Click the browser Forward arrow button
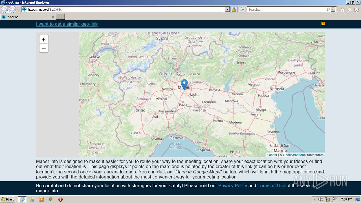 pyautogui.click(x=12, y=9)
